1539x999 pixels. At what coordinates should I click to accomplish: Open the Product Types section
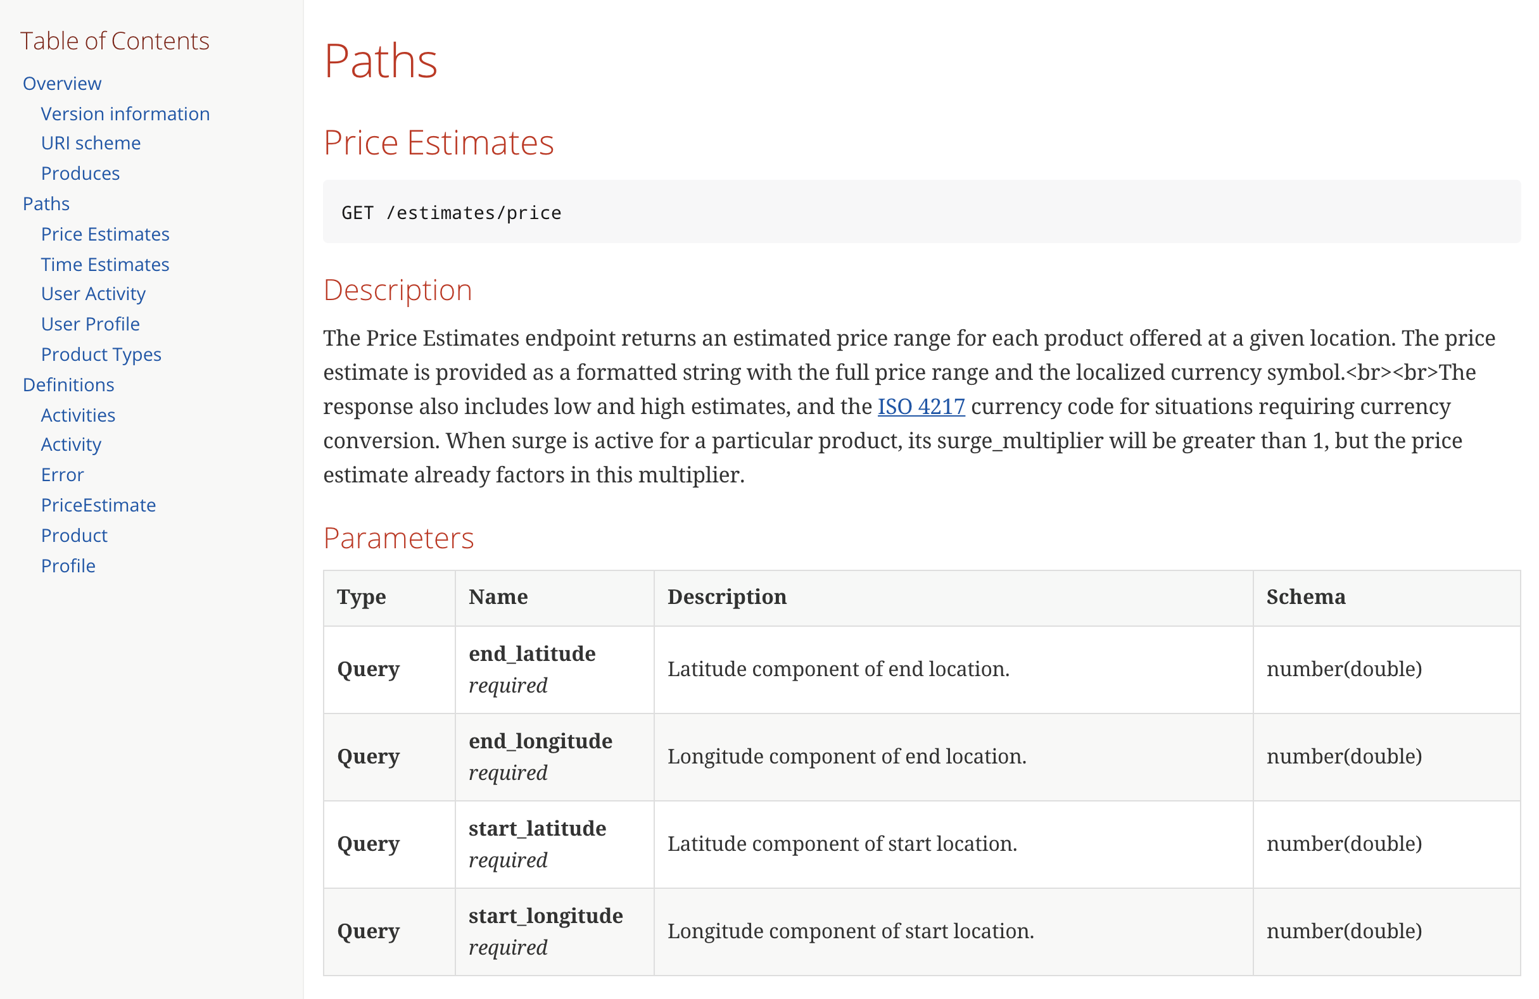coord(101,354)
